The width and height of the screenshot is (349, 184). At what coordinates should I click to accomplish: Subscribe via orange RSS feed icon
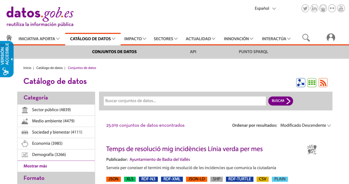(x=323, y=83)
